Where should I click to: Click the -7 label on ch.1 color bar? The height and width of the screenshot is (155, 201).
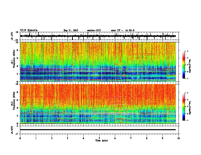(x=187, y=79)
